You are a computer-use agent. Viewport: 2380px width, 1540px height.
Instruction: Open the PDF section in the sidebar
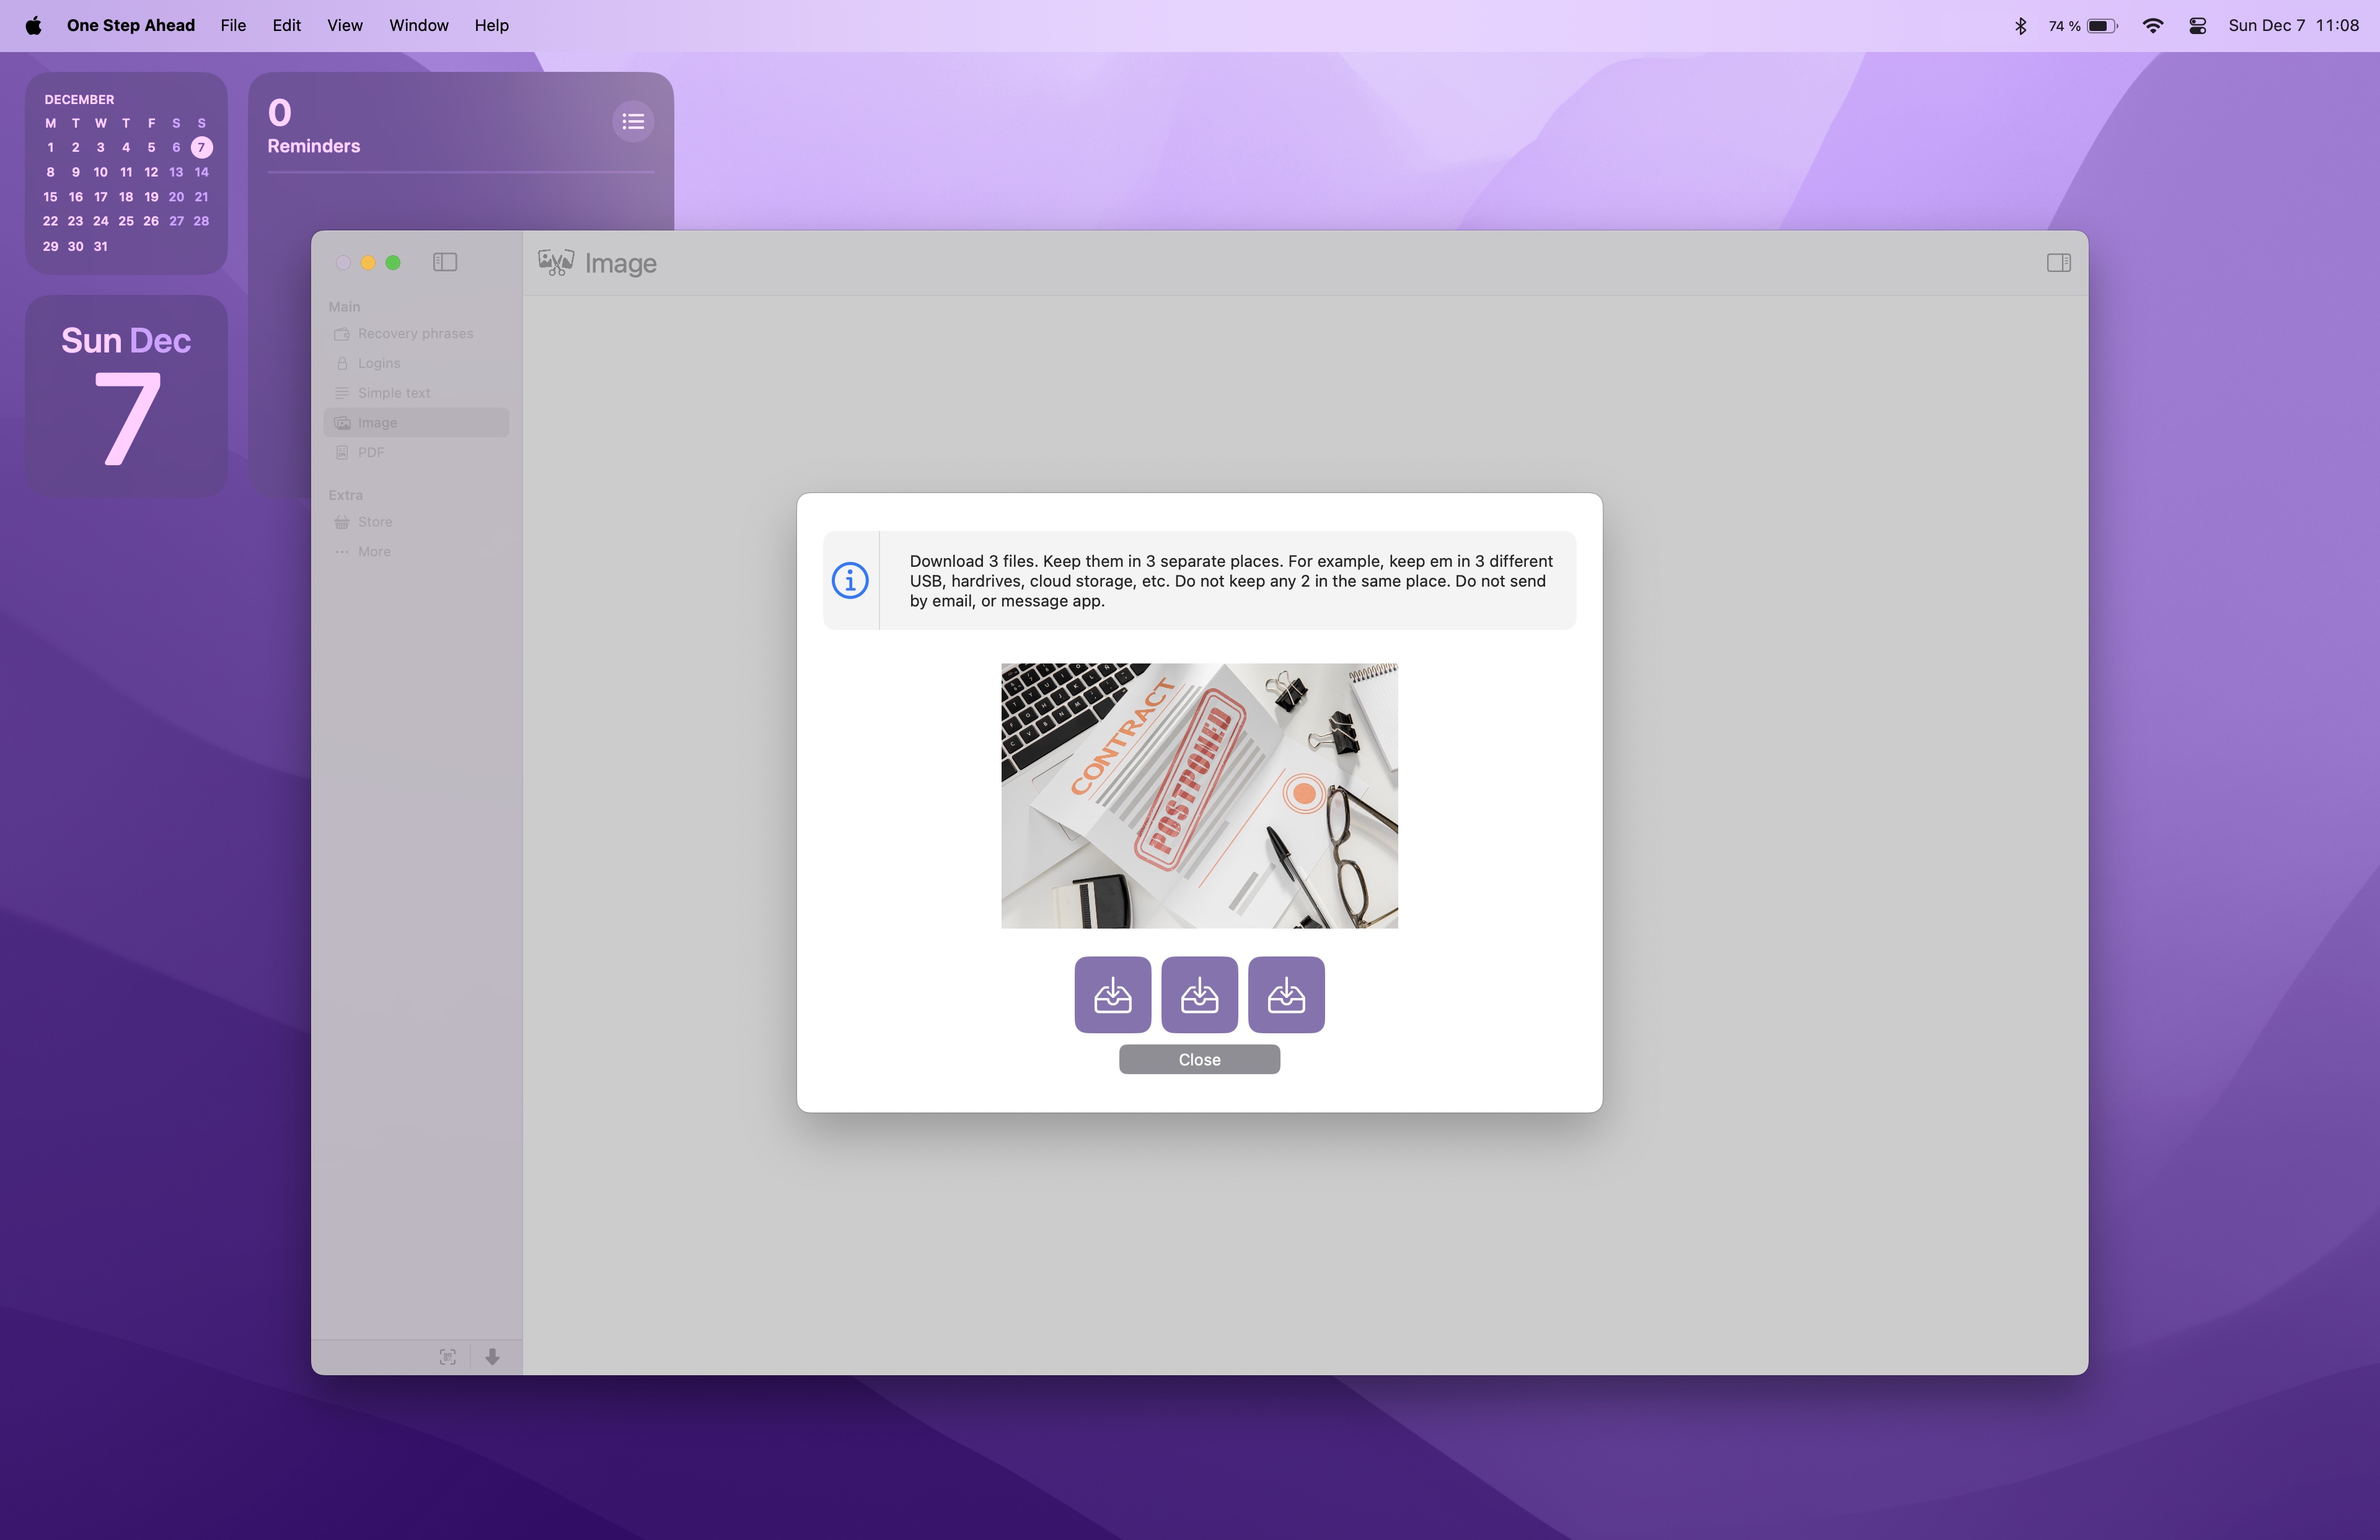click(371, 452)
